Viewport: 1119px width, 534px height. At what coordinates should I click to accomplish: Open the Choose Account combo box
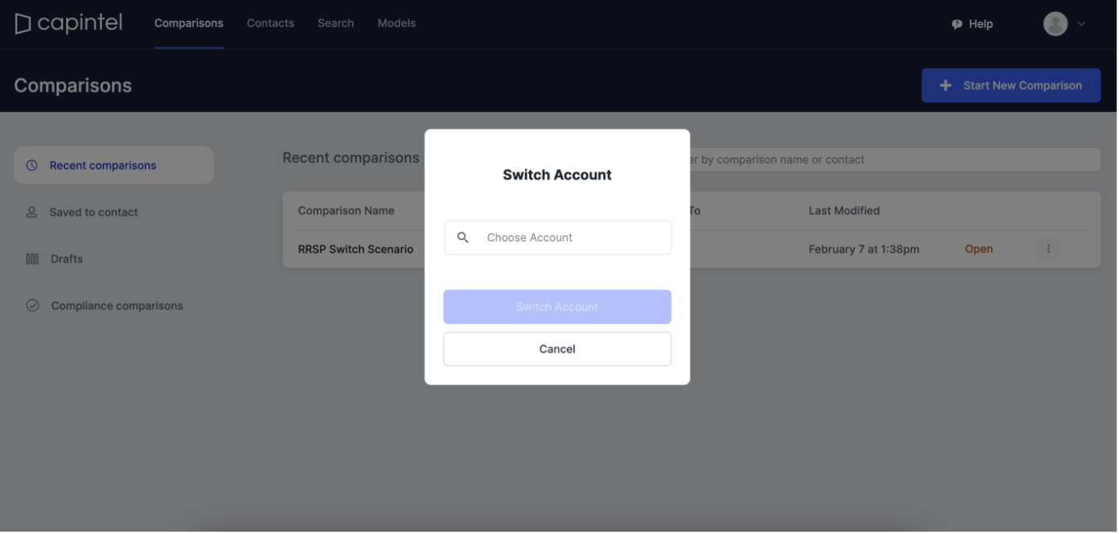point(558,237)
